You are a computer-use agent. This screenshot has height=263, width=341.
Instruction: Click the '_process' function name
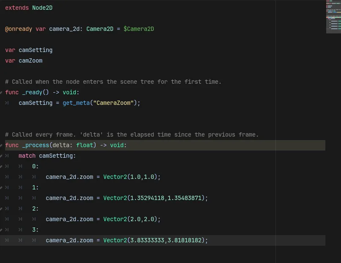coord(36,145)
